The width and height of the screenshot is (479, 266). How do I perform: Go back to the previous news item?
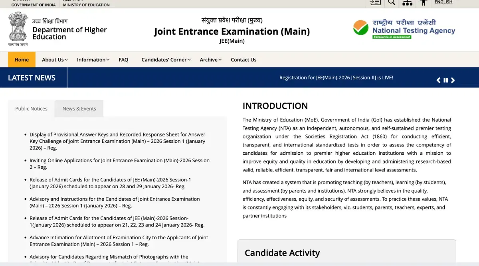coord(438,80)
